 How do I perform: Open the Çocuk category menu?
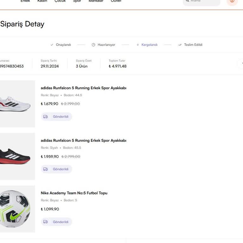point(60,1)
